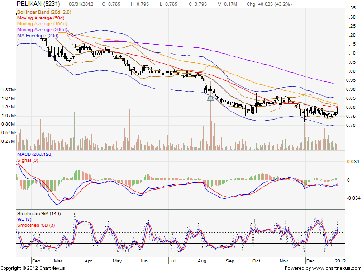Click the 06/01/2012 date in header
Viewport: 362px width, 271px height.
(83, 3)
